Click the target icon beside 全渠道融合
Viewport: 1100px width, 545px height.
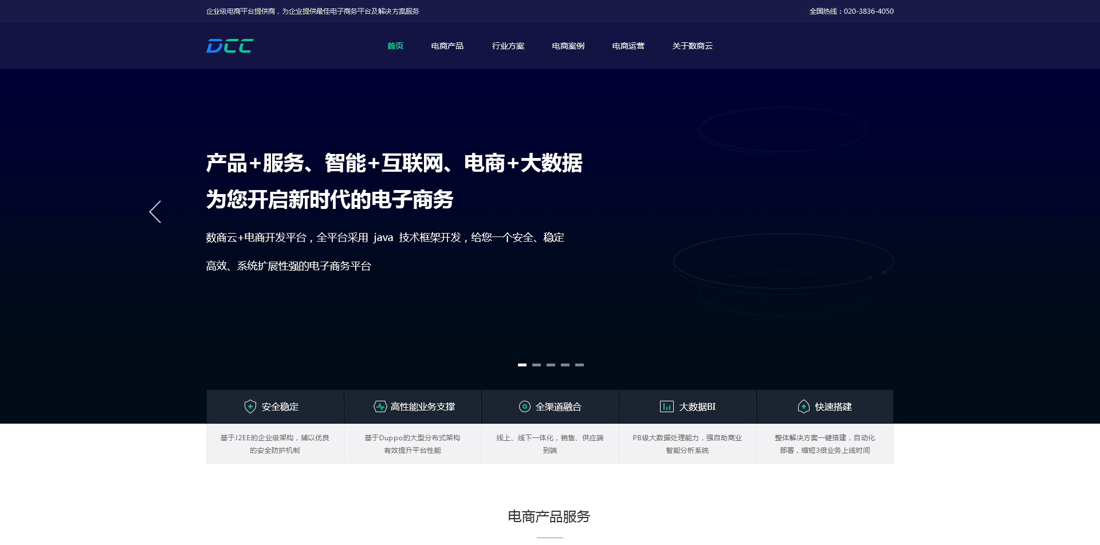pyautogui.click(x=524, y=406)
